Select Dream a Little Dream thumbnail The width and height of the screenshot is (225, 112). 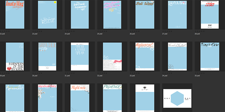[x=80, y=57]
